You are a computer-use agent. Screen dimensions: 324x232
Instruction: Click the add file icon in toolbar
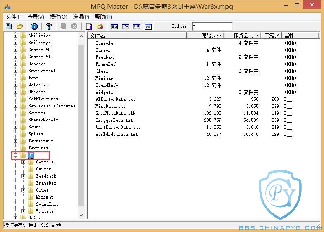coord(89,26)
